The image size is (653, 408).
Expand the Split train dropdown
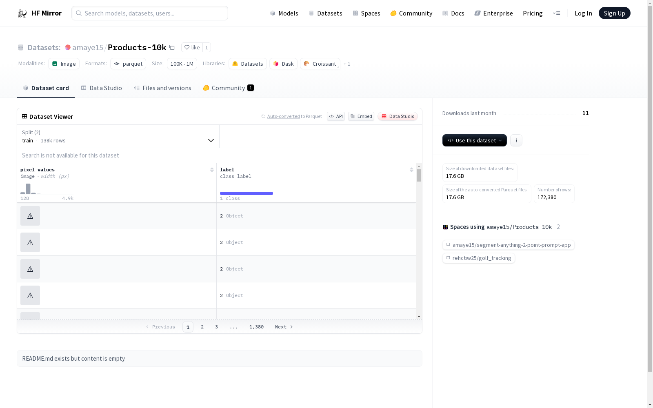pos(118,136)
